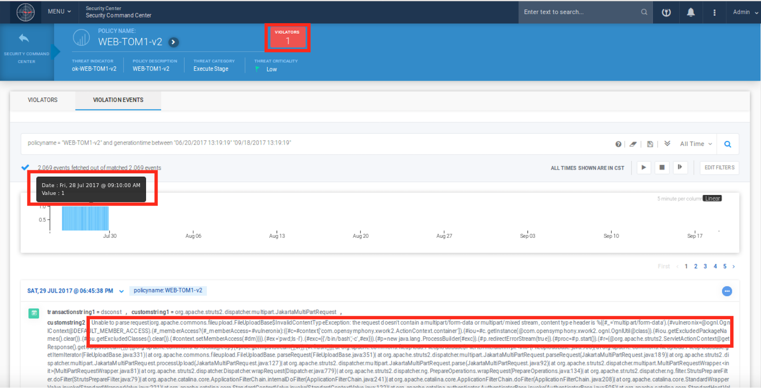Go to page 3 of events
This screenshot has height=388, width=761.
705,266
